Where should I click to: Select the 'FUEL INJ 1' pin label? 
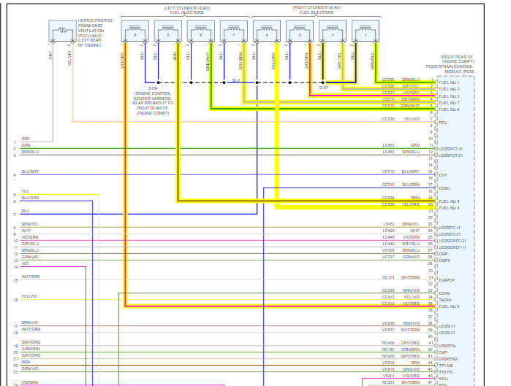449,82
